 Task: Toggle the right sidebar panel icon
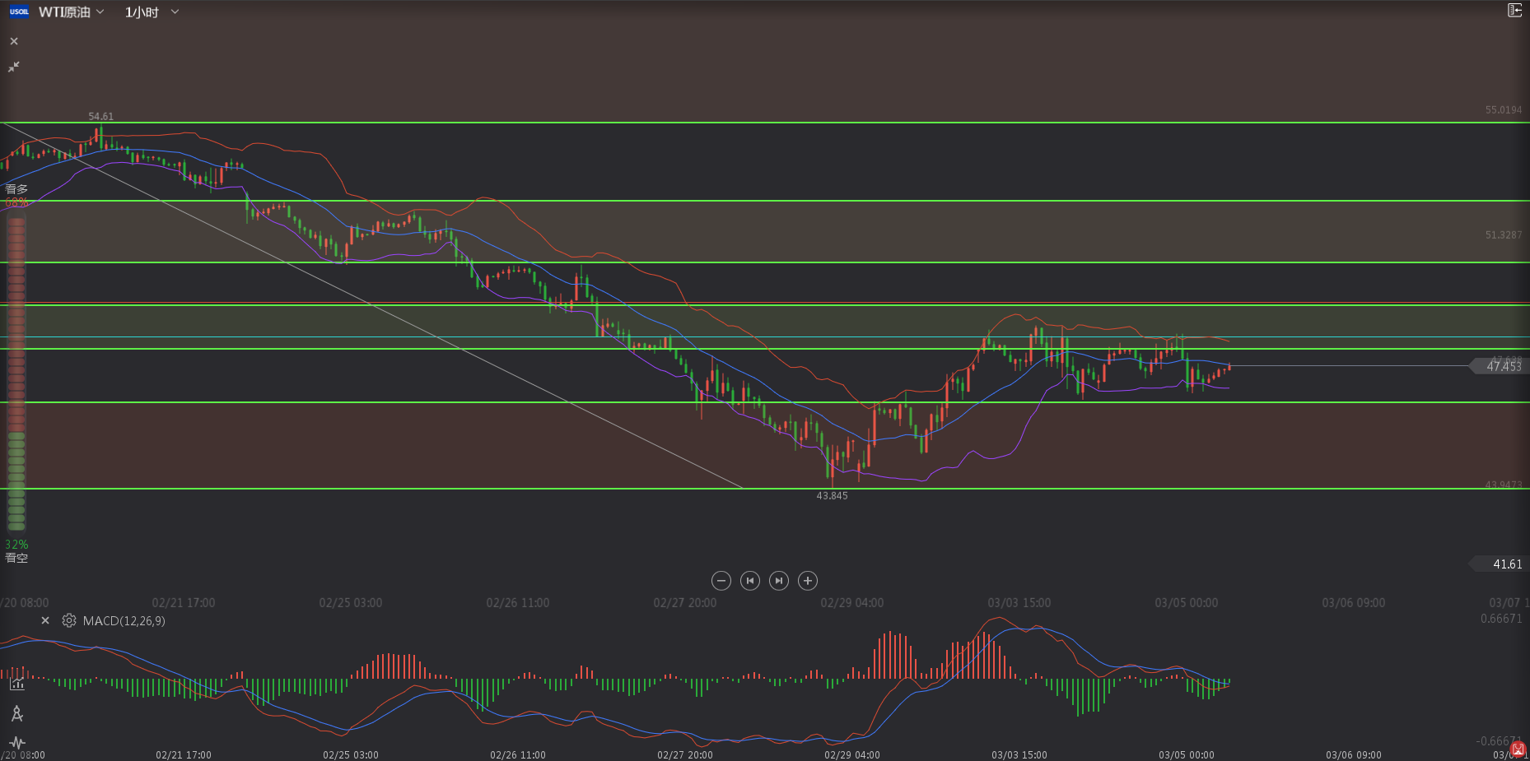(x=1514, y=10)
